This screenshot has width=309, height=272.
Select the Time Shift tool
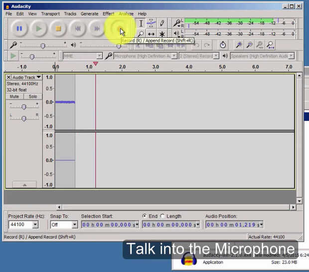tap(151, 34)
